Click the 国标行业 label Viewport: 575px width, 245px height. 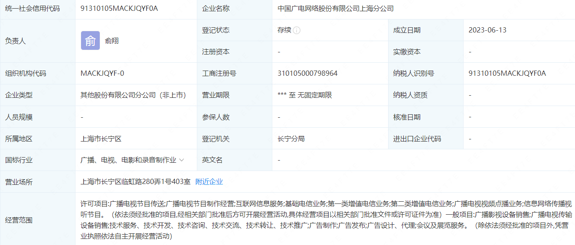point(19,160)
